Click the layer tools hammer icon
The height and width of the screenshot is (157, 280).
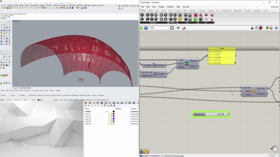coord(111,106)
